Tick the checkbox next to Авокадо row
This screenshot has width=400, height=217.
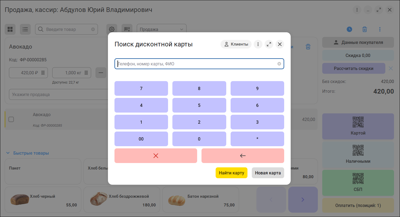point(11,119)
